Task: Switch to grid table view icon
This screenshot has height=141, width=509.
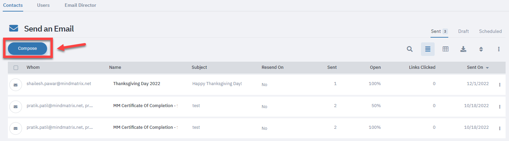Action: (x=446, y=49)
